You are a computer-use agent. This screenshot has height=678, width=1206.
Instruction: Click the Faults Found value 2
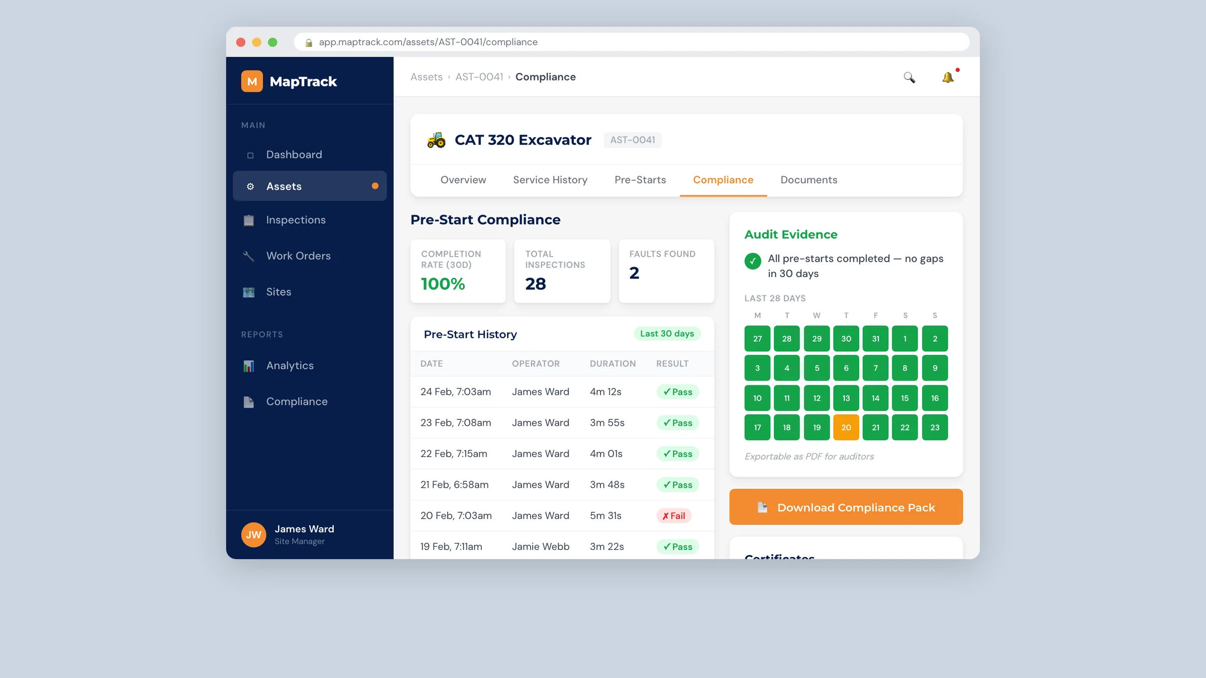[x=634, y=273]
